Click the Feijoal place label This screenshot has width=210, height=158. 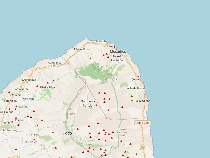point(117,56)
